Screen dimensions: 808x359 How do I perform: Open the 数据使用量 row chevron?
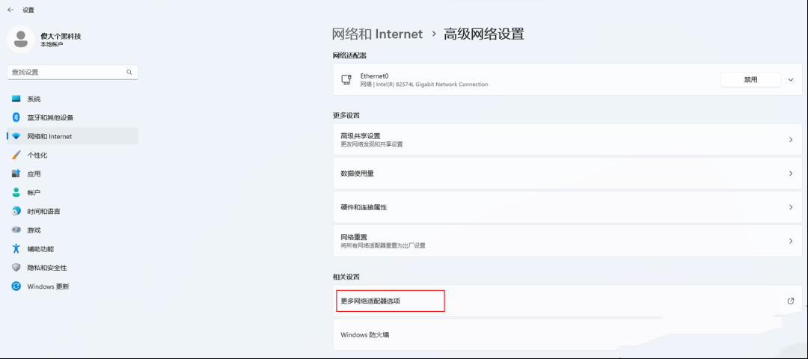click(x=791, y=174)
